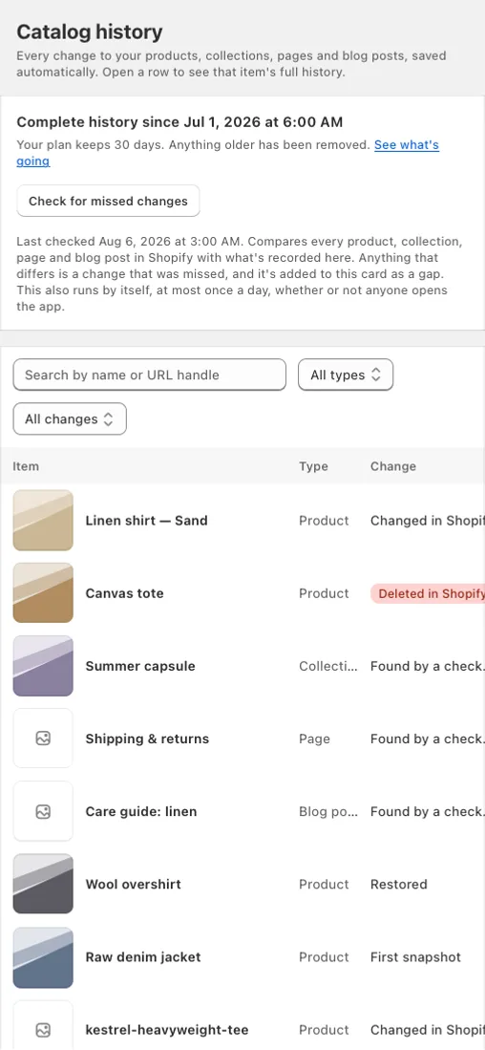485x1050 pixels.
Task: Open the Summer capsule row title
Action: [140, 666]
